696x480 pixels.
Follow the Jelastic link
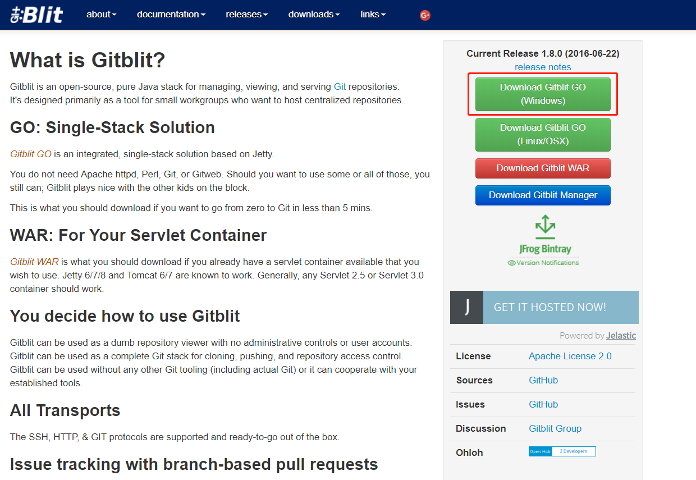[621, 336]
